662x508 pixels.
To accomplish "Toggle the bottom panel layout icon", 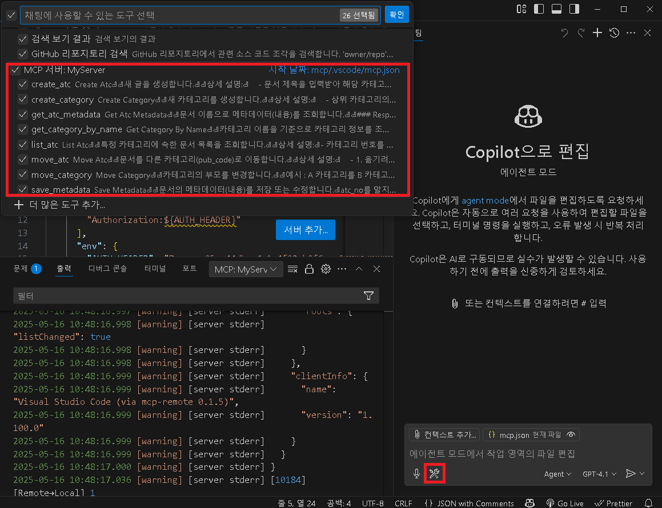I will coord(556,9).
